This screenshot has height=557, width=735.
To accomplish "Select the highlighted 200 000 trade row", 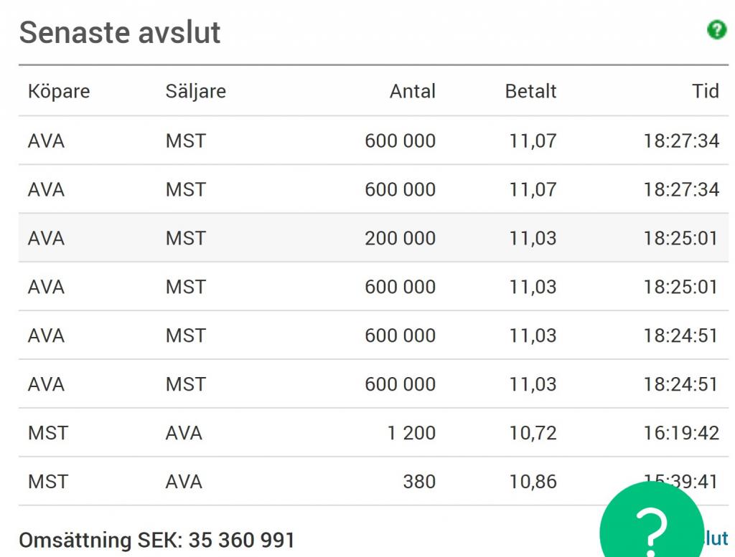I will coord(373,238).
